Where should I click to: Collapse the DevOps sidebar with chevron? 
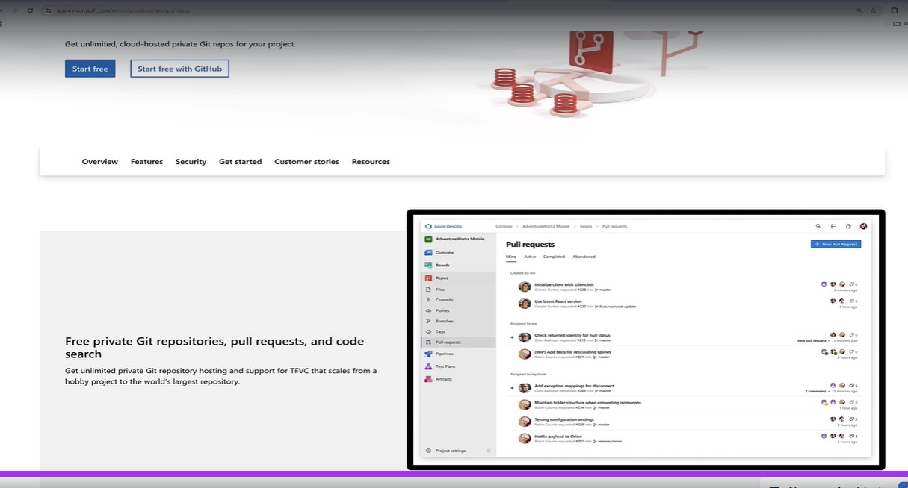tap(489, 451)
